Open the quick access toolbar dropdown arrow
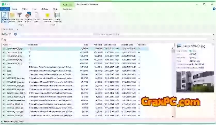 click(8, 5)
